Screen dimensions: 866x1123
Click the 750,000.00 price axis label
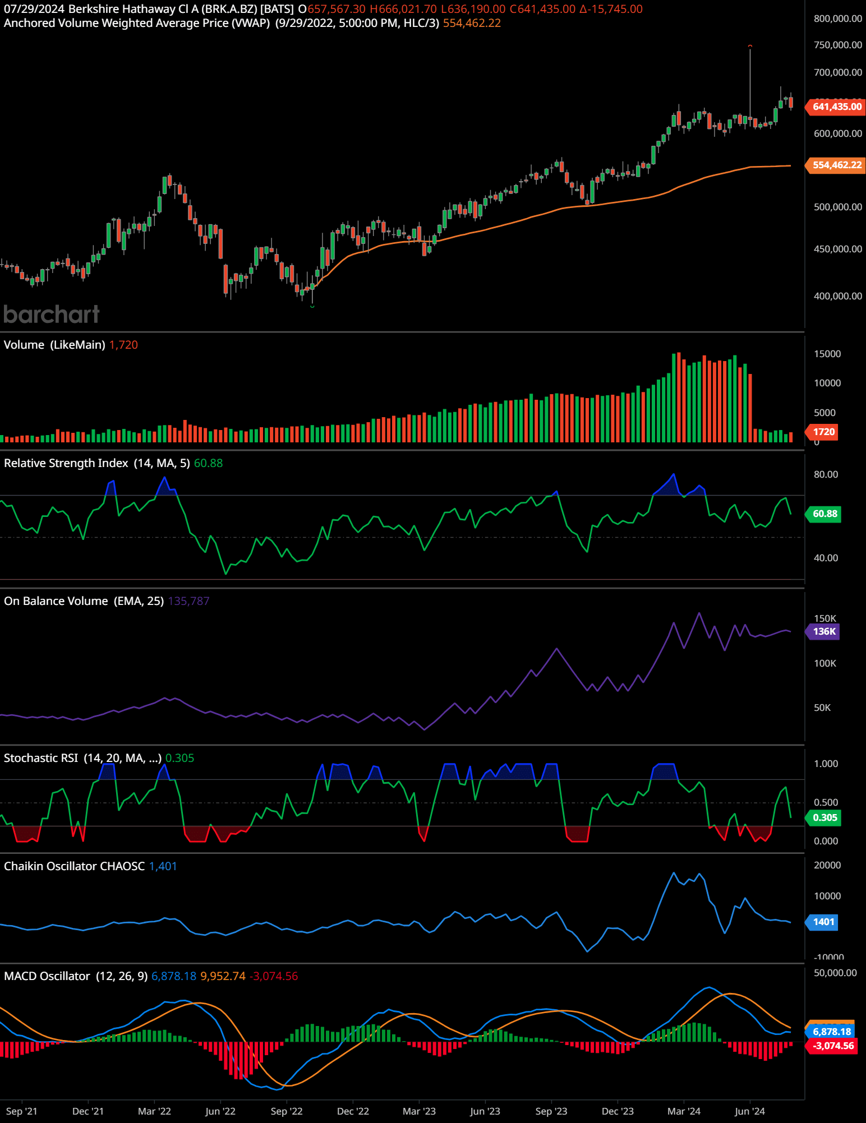pyautogui.click(x=838, y=45)
